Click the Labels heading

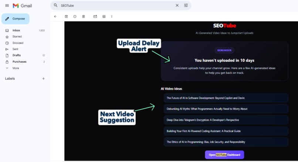coord(10,78)
